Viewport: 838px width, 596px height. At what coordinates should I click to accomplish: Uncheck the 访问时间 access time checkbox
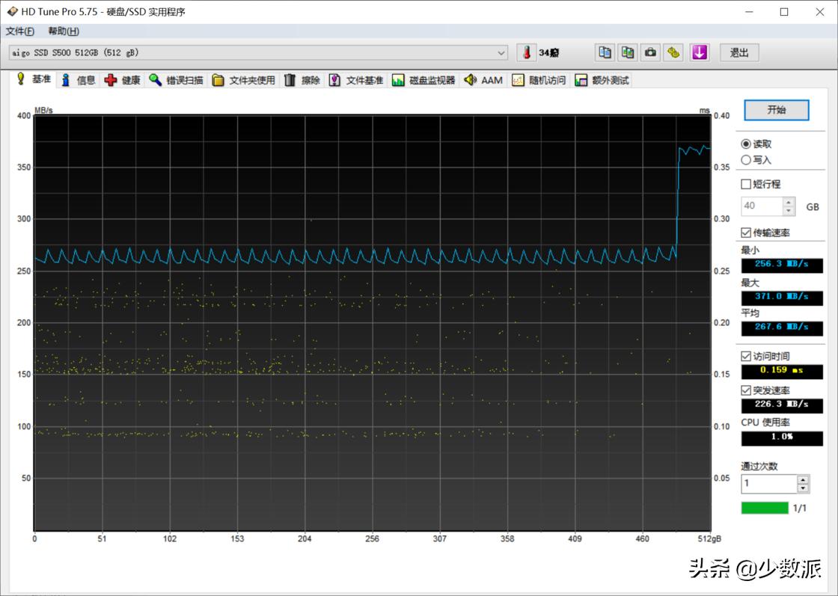pos(746,356)
